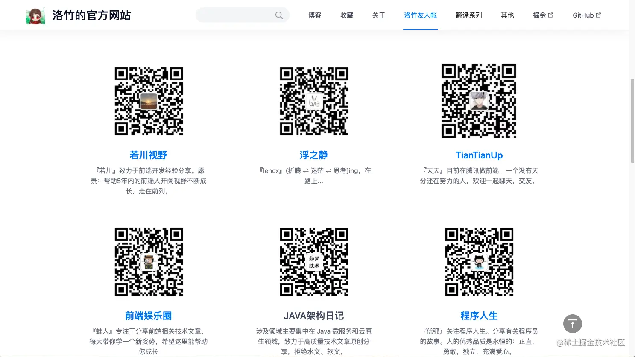This screenshot has height=357, width=635.
Task: Click the 『优弧』关注程序人生 description
Action: (x=479, y=341)
